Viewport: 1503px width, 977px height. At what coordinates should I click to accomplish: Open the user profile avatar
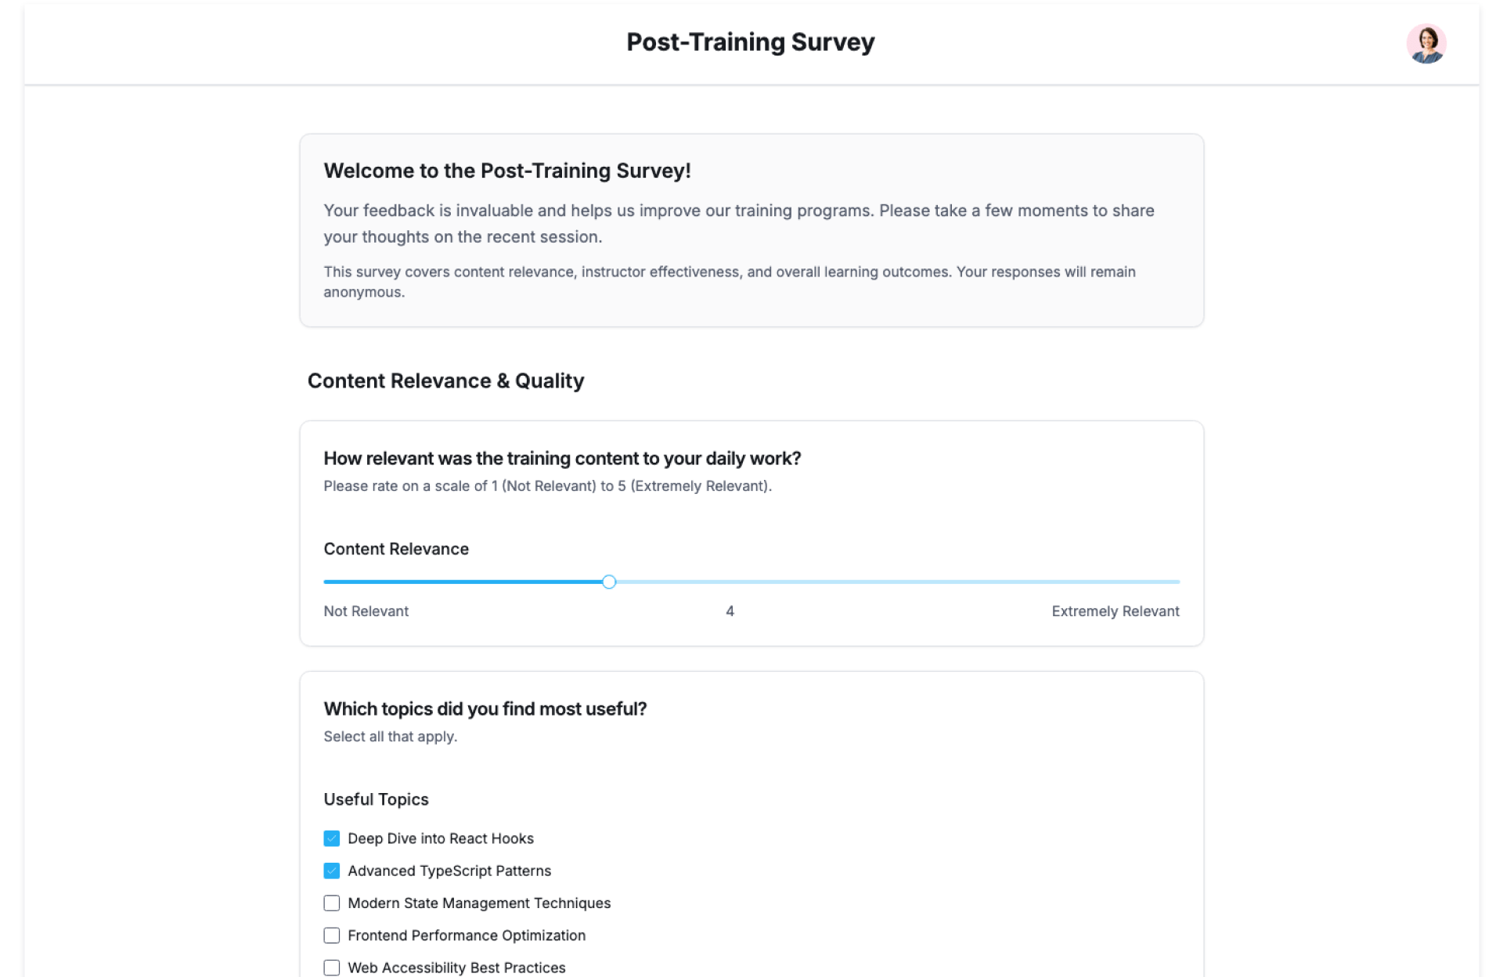pos(1426,44)
